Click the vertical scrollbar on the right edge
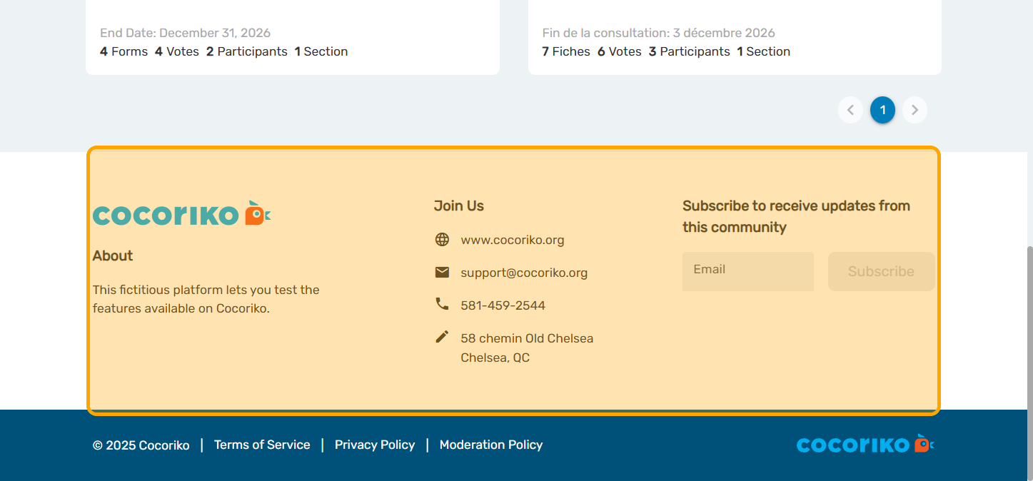Image resolution: width=1033 pixels, height=481 pixels. click(x=1029, y=357)
